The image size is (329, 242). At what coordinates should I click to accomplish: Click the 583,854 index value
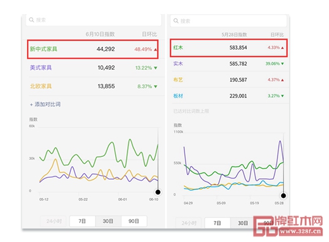pyautogui.click(x=238, y=48)
